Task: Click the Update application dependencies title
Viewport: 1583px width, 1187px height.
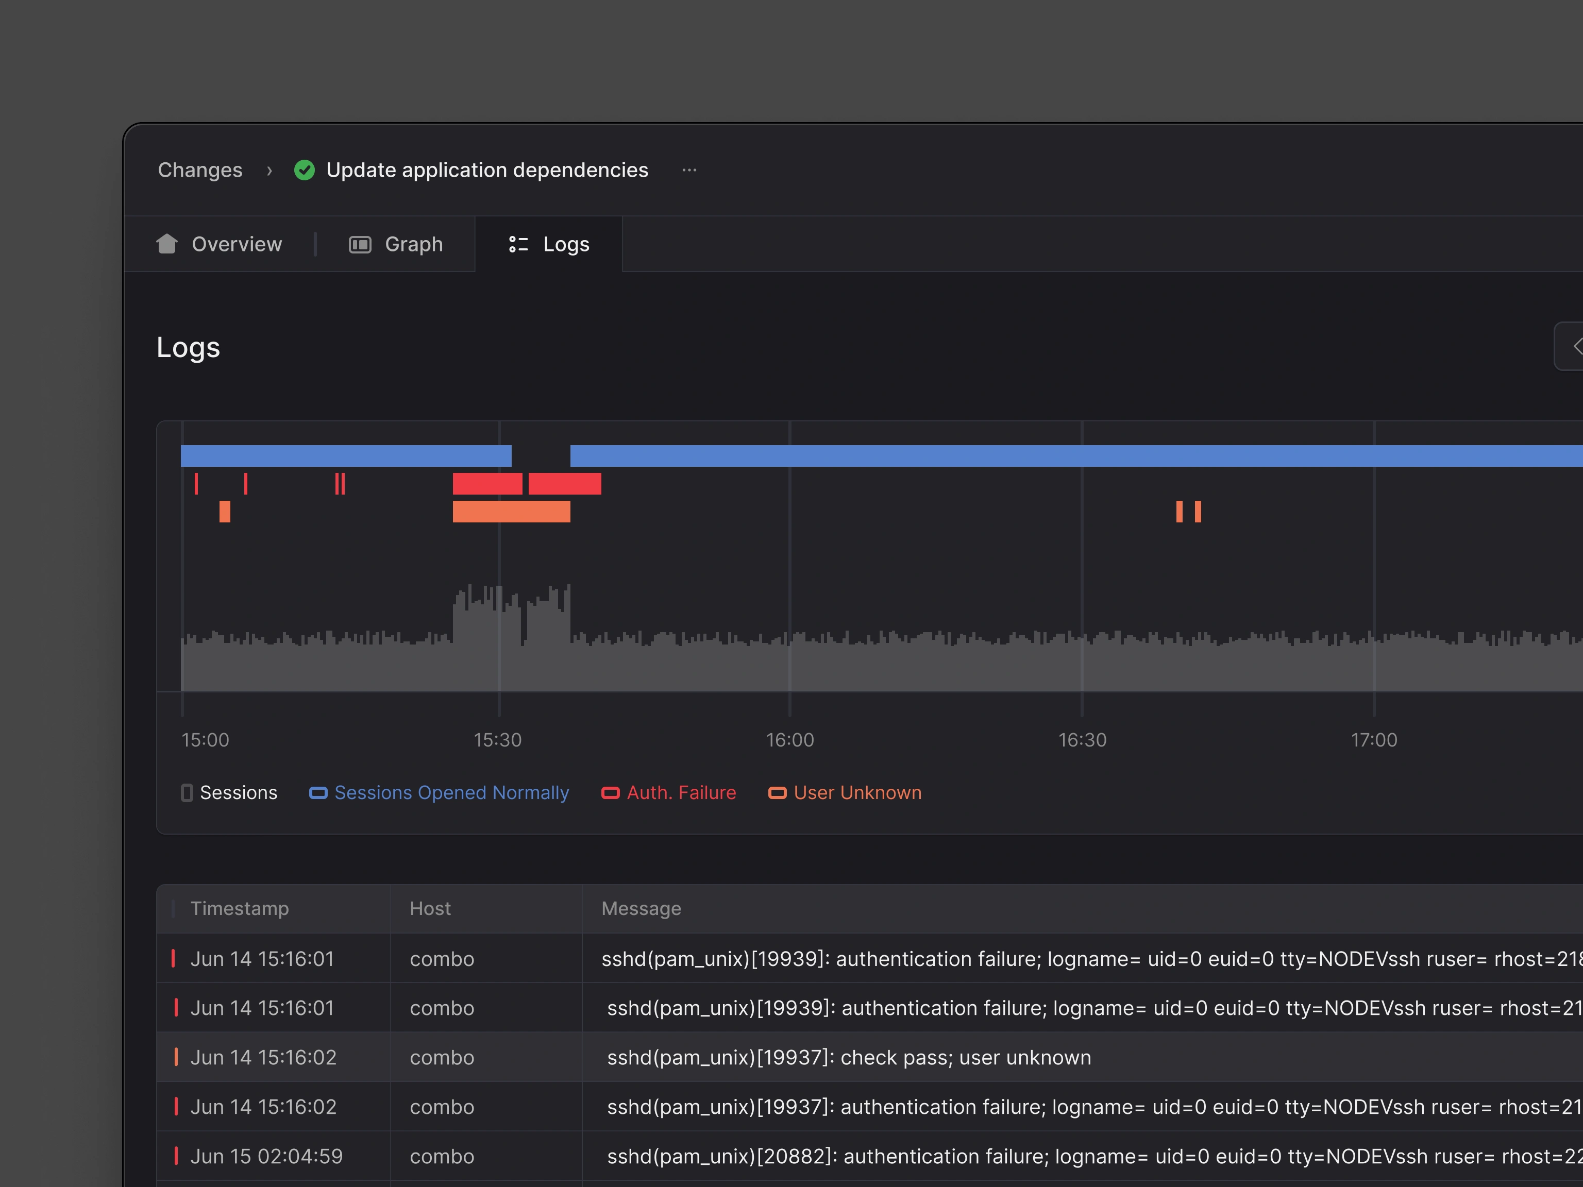Action: coord(487,171)
